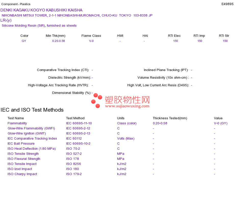Click the V-0 (GY) flammability value

click(221, 123)
